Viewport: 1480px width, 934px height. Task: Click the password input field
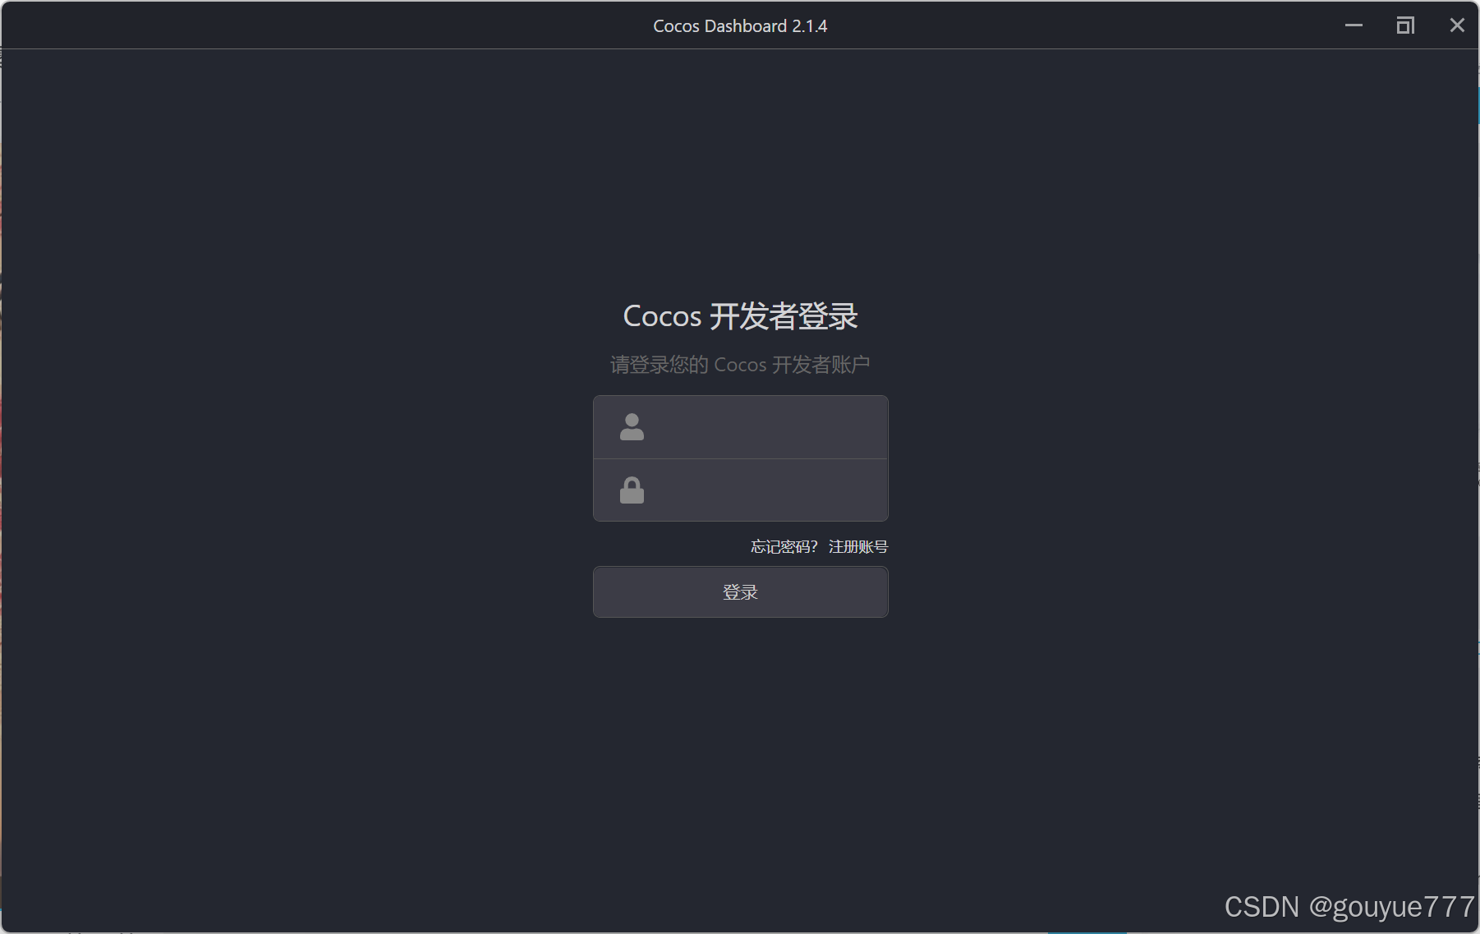click(764, 490)
